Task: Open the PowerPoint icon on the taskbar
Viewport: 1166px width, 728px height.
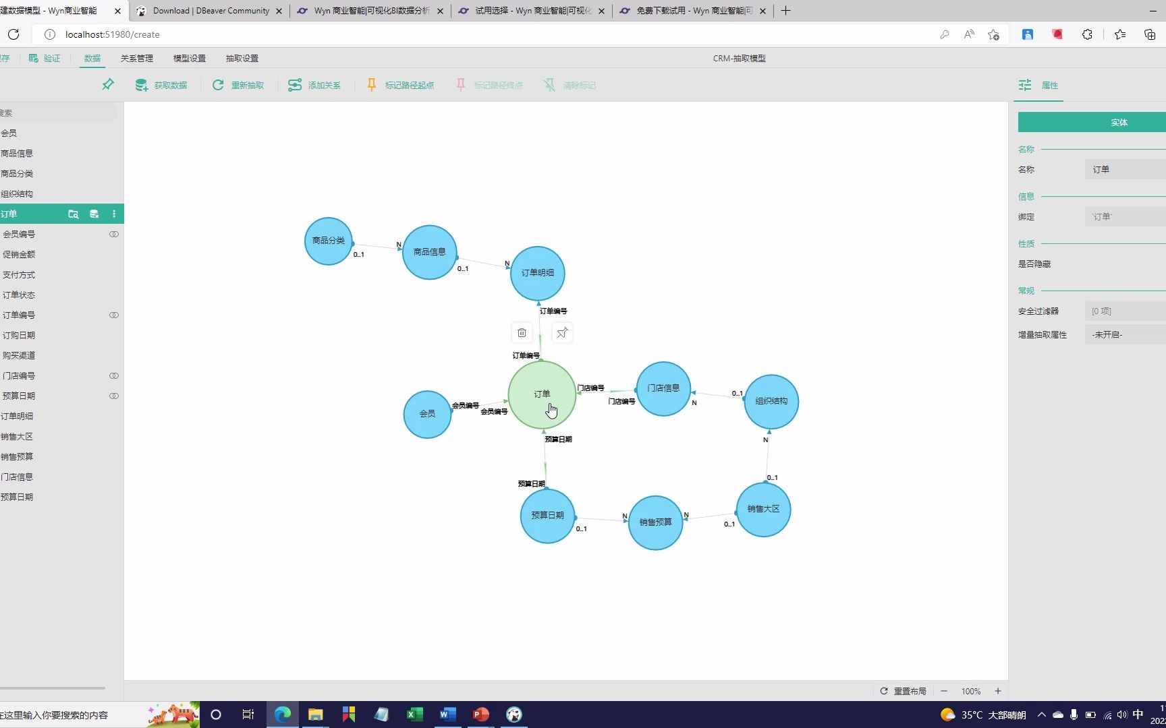Action: point(480,715)
